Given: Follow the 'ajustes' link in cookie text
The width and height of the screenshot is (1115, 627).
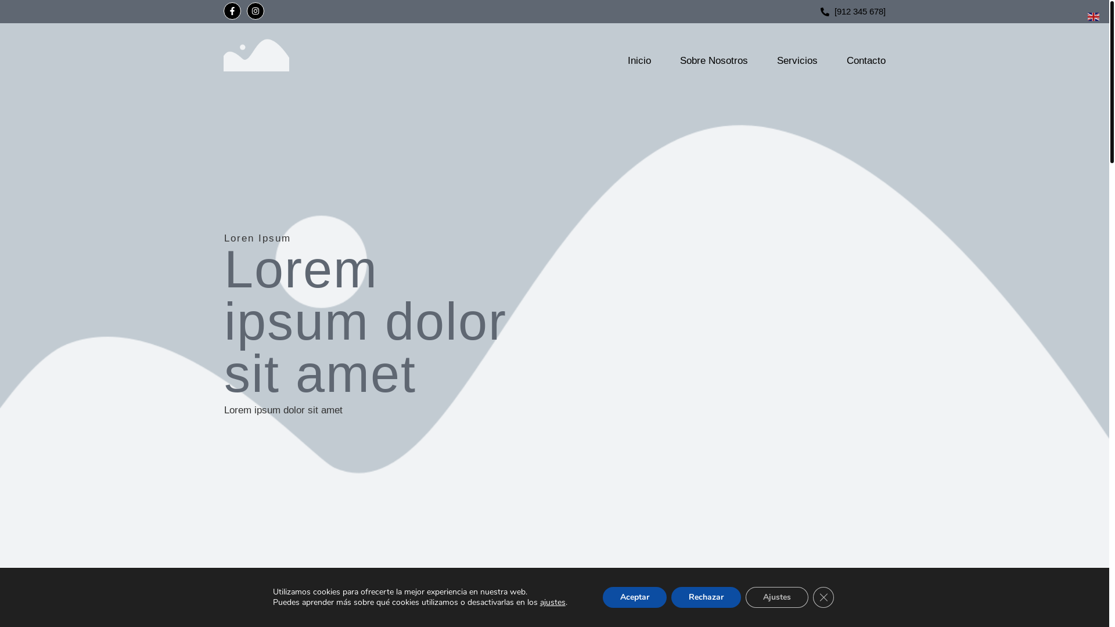Looking at the screenshot, I should [553, 603].
